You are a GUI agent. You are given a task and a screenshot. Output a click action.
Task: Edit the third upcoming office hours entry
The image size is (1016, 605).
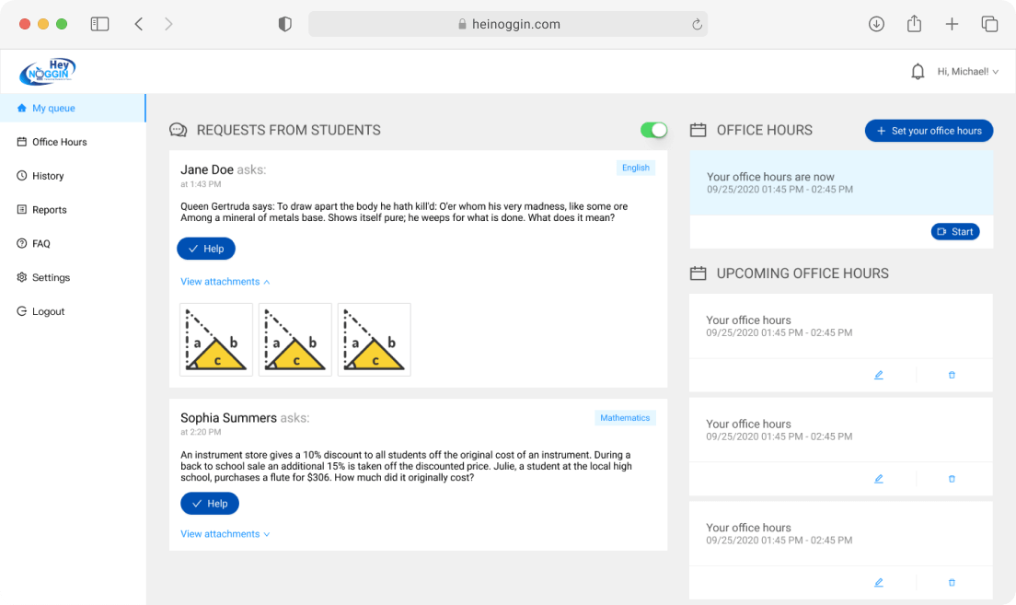click(x=879, y=583)
